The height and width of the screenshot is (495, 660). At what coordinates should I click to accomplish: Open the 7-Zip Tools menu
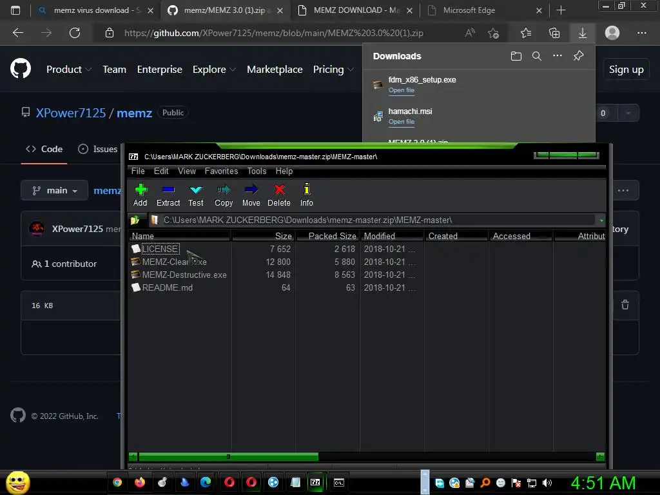257,171
